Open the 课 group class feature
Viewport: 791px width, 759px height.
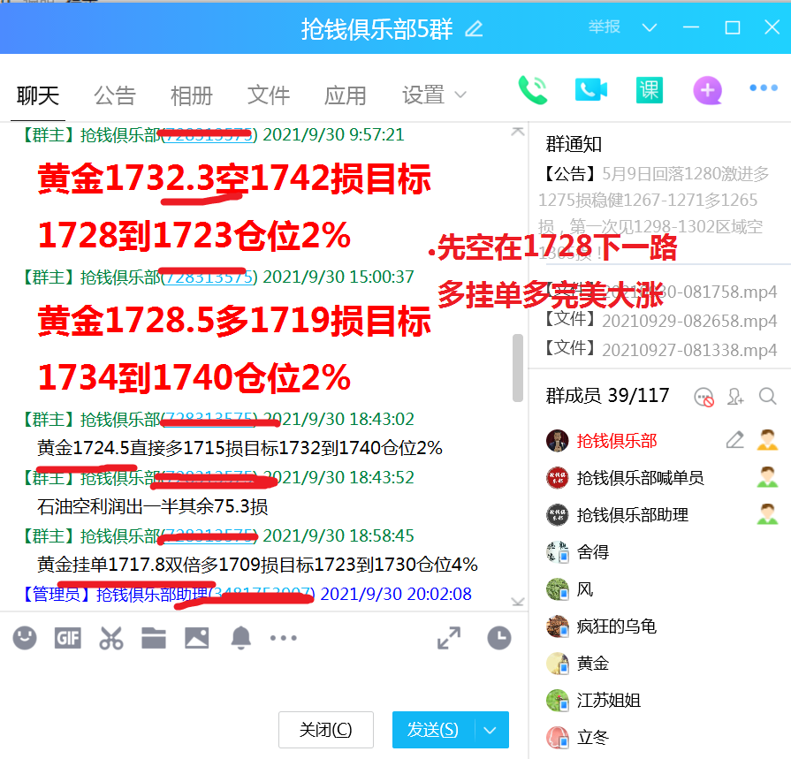pyautogui.click(x=649, y=89)
